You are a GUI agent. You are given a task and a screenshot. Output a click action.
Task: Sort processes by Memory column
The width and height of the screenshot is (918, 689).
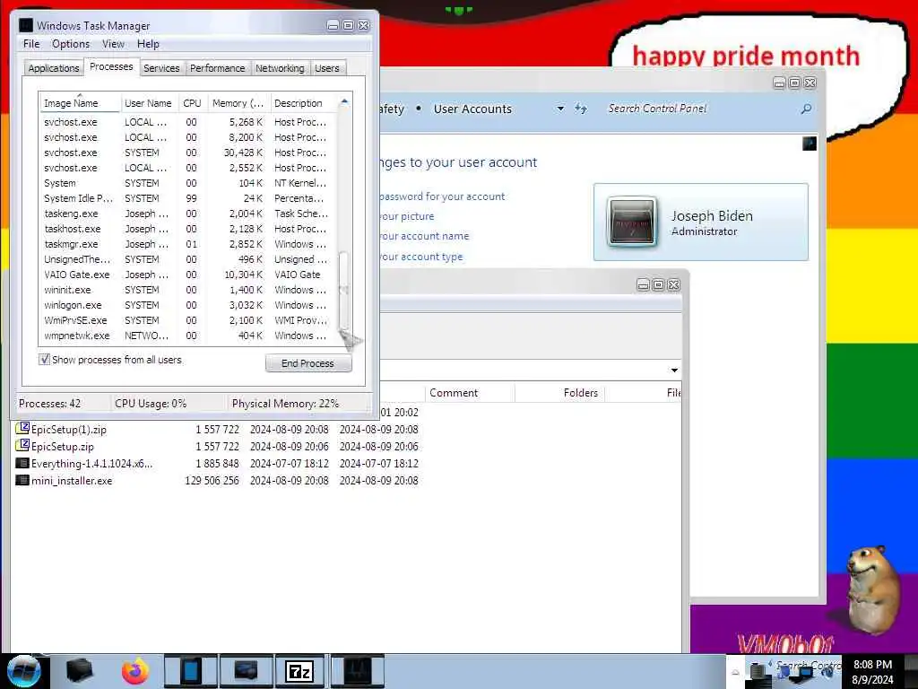238,103
